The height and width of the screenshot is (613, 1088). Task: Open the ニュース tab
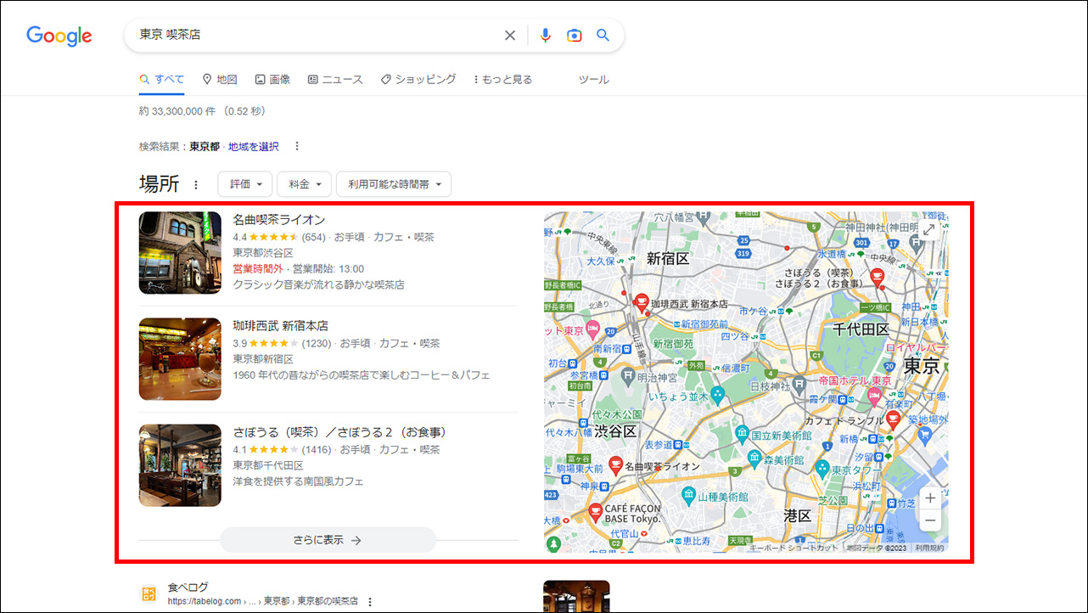pyautogui.click(x=335, y=79)
